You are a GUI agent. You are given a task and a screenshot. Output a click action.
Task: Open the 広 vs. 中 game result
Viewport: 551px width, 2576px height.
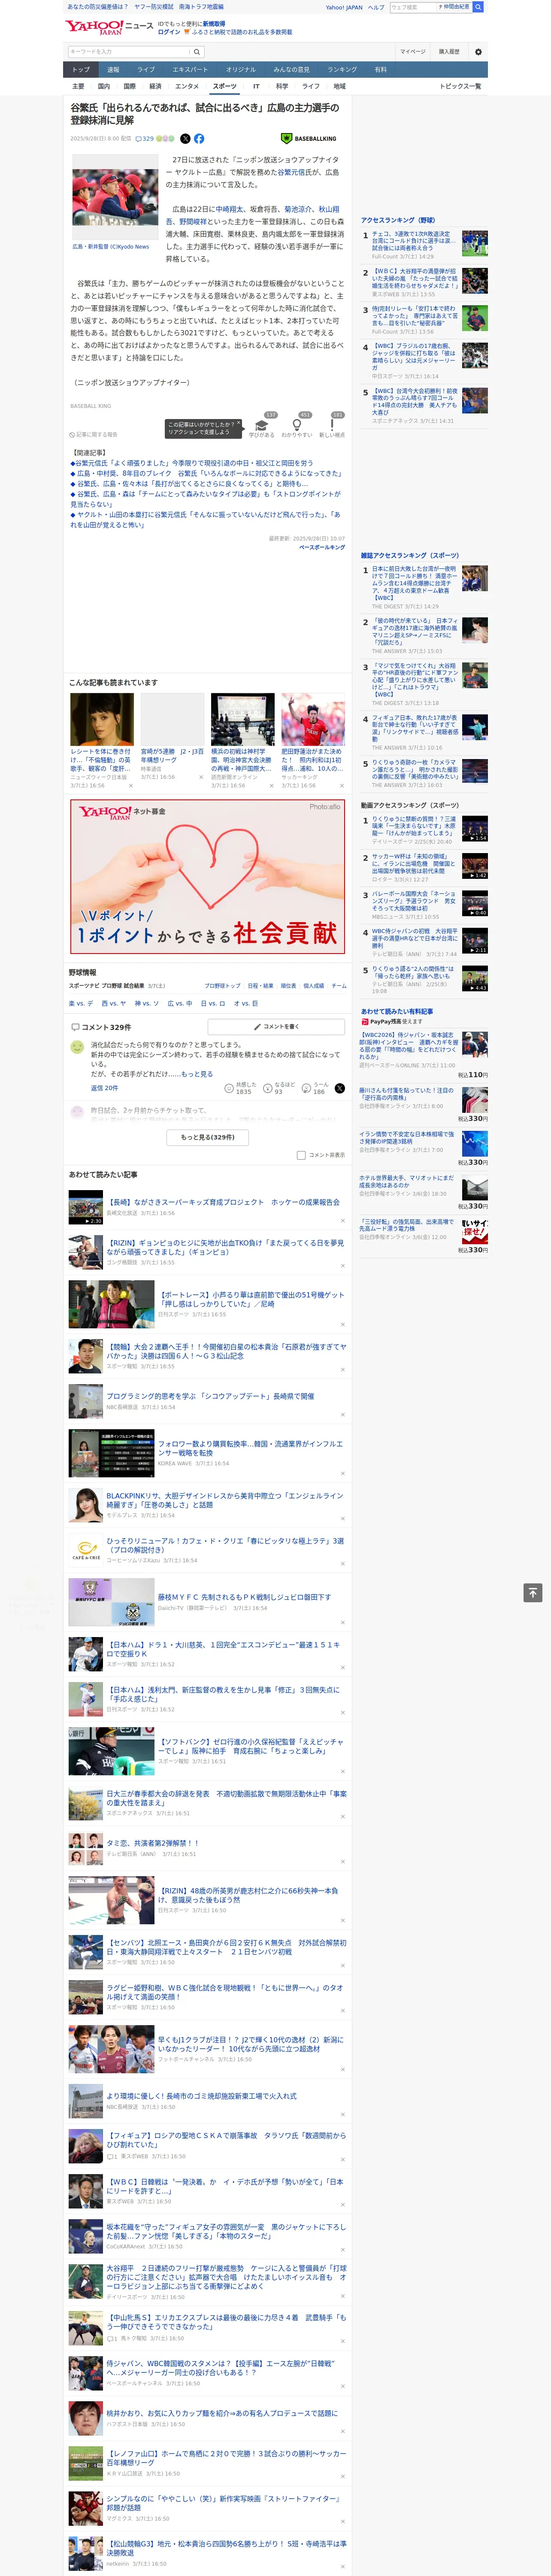(x=180, y=1003)
